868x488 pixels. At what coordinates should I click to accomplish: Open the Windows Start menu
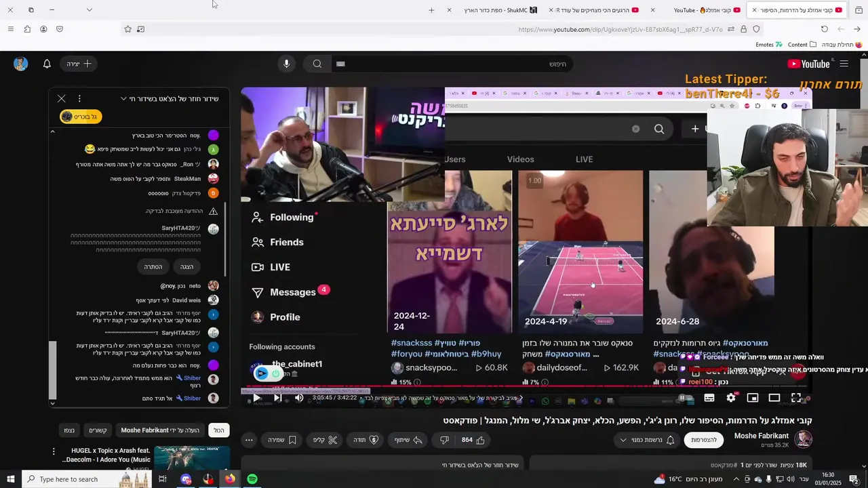(11, 479)
